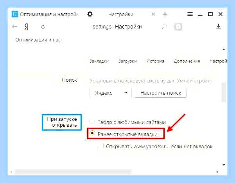This screenshot has width=235, height=183.
Task: Maximize the browser window
Action: click(x=210, y=14)
